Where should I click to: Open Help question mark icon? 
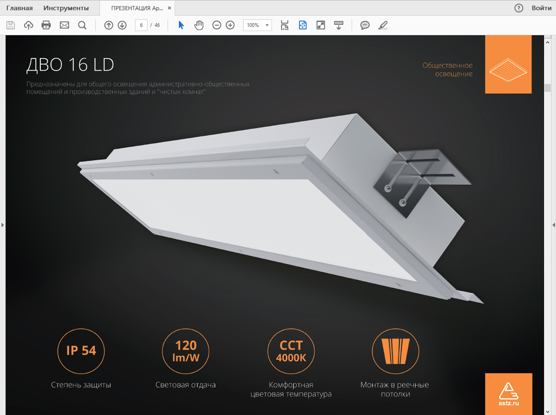click(519, 8)
